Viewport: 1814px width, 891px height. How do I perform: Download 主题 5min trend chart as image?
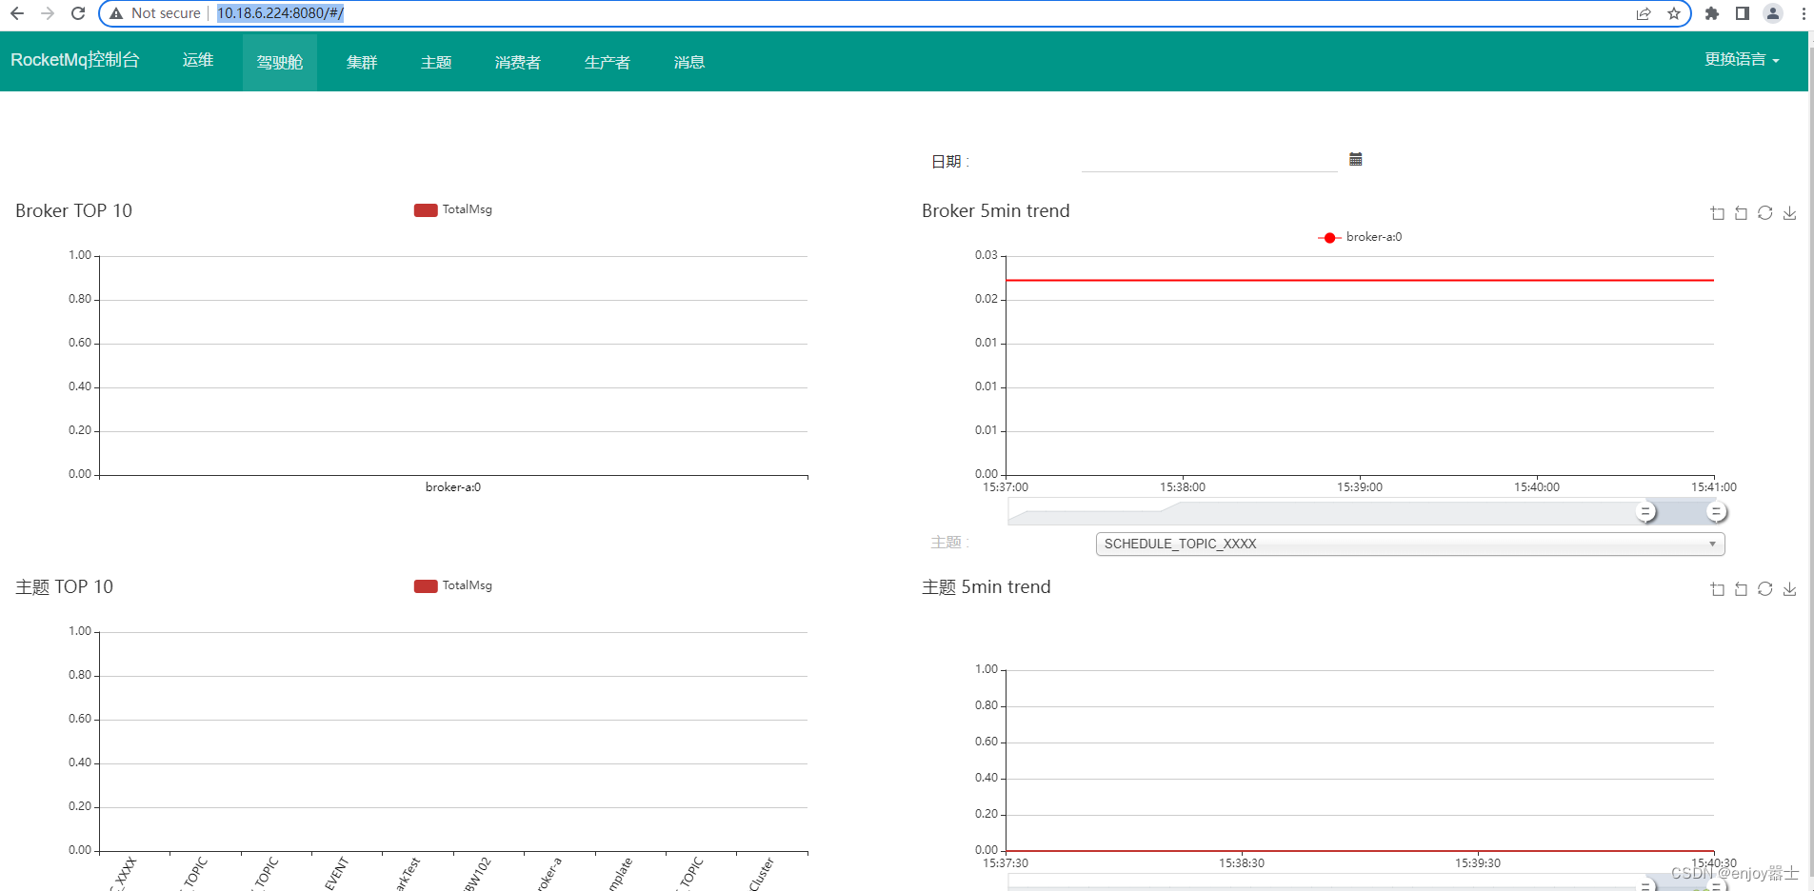click(1790, 589)
